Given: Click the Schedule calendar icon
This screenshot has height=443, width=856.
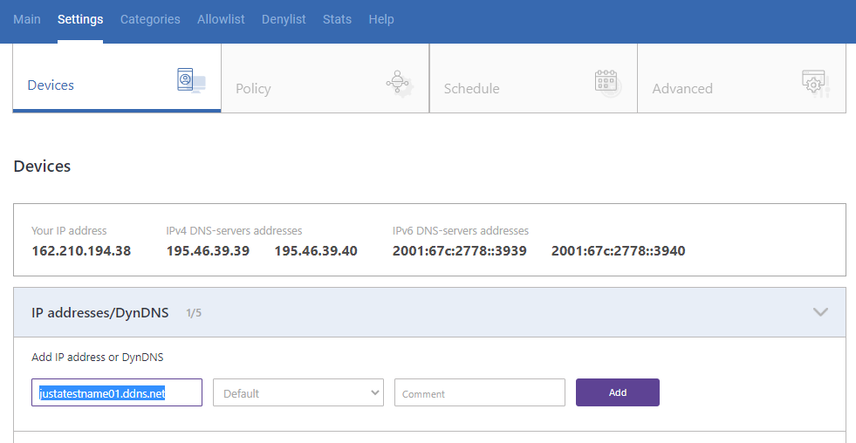Looking at the screenshot, I should [x=607, y=83].
